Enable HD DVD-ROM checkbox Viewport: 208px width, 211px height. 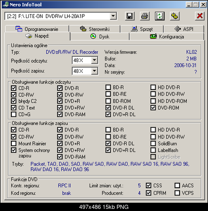pyautogui.click(x=153, y=101)
